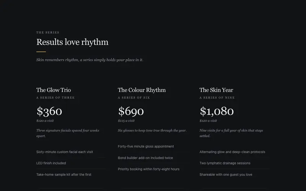Click A SERIES OF NINE subtitle

(x=217, y=97)
